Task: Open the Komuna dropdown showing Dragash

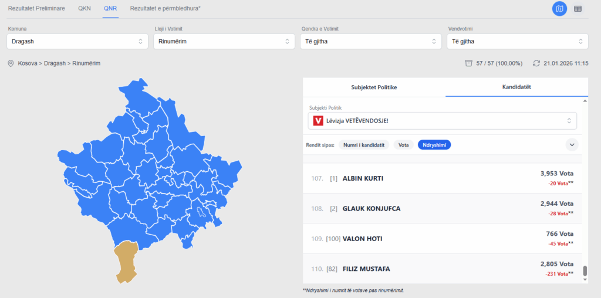Action: [x=77, y=42]
